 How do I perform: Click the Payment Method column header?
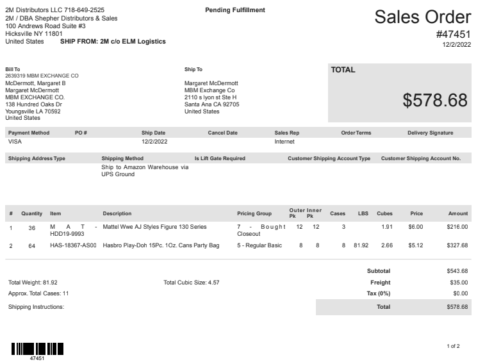coord(29,133)
